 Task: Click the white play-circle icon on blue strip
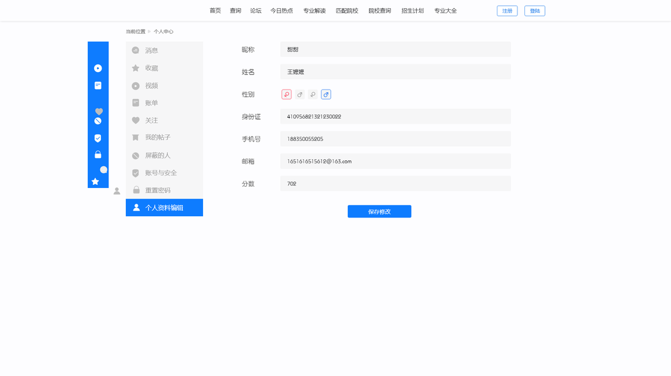[98, 68]
